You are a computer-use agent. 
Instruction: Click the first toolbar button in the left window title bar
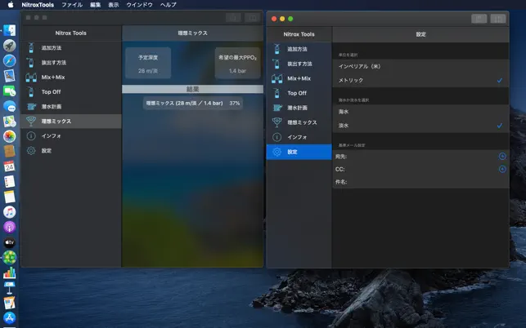pyautogui.click(x=233, y=17)
